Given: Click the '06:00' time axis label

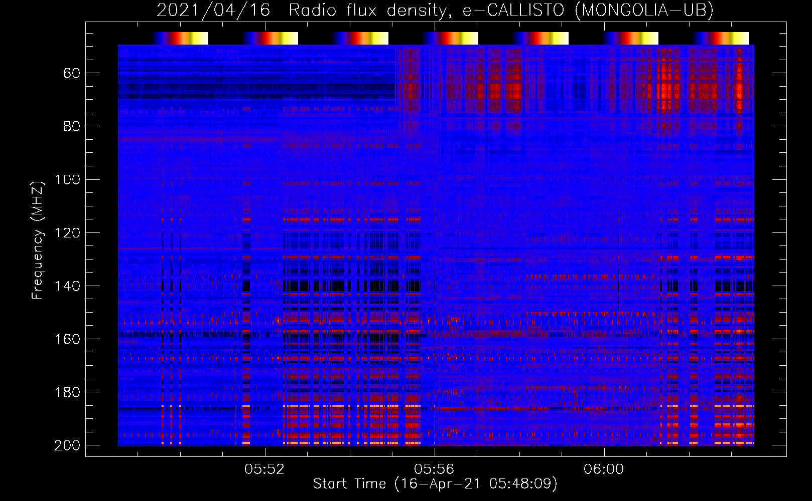Looking at the screenshot, I should point(604,469).
